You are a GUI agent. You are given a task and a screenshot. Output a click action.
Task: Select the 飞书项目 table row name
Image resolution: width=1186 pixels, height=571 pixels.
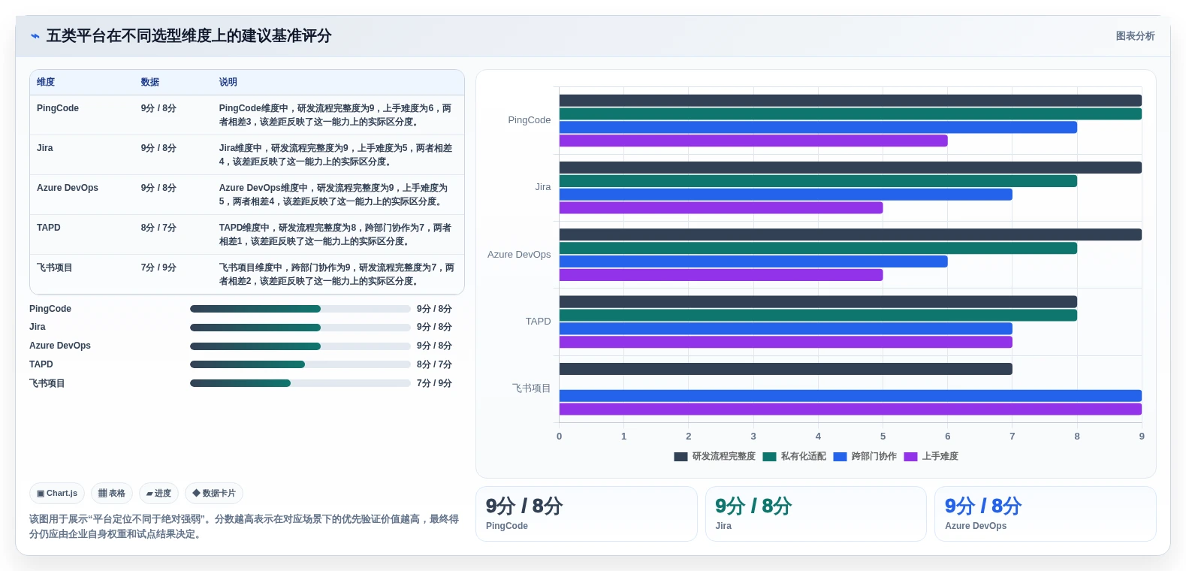[55, 267]
